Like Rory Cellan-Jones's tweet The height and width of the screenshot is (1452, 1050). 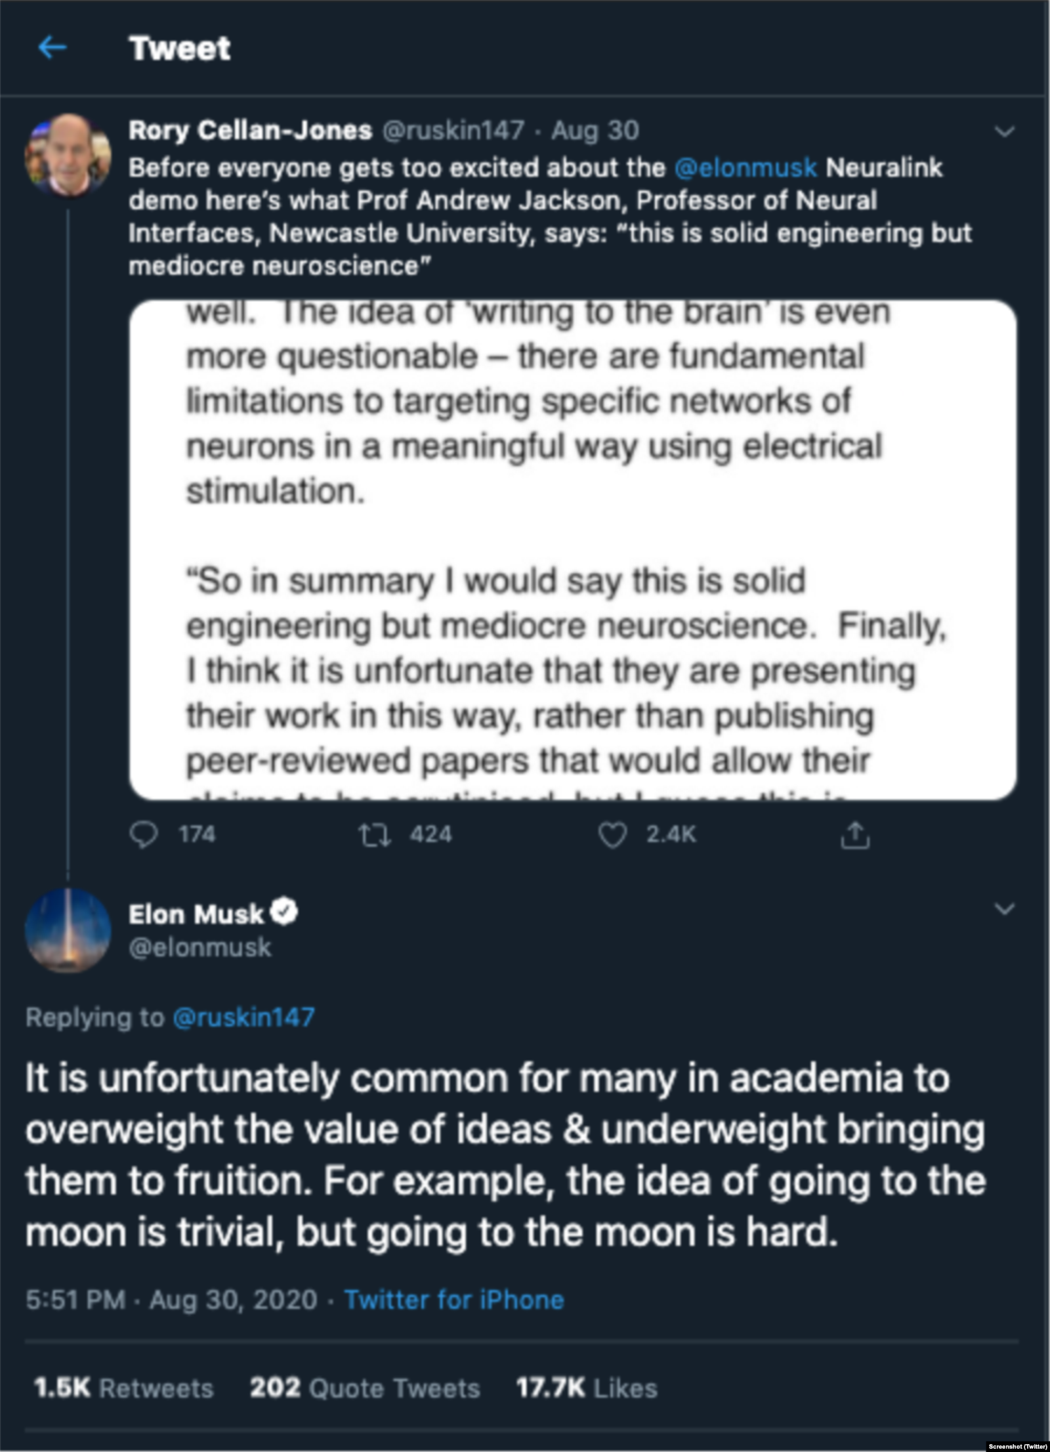click(x=612, y=835)
